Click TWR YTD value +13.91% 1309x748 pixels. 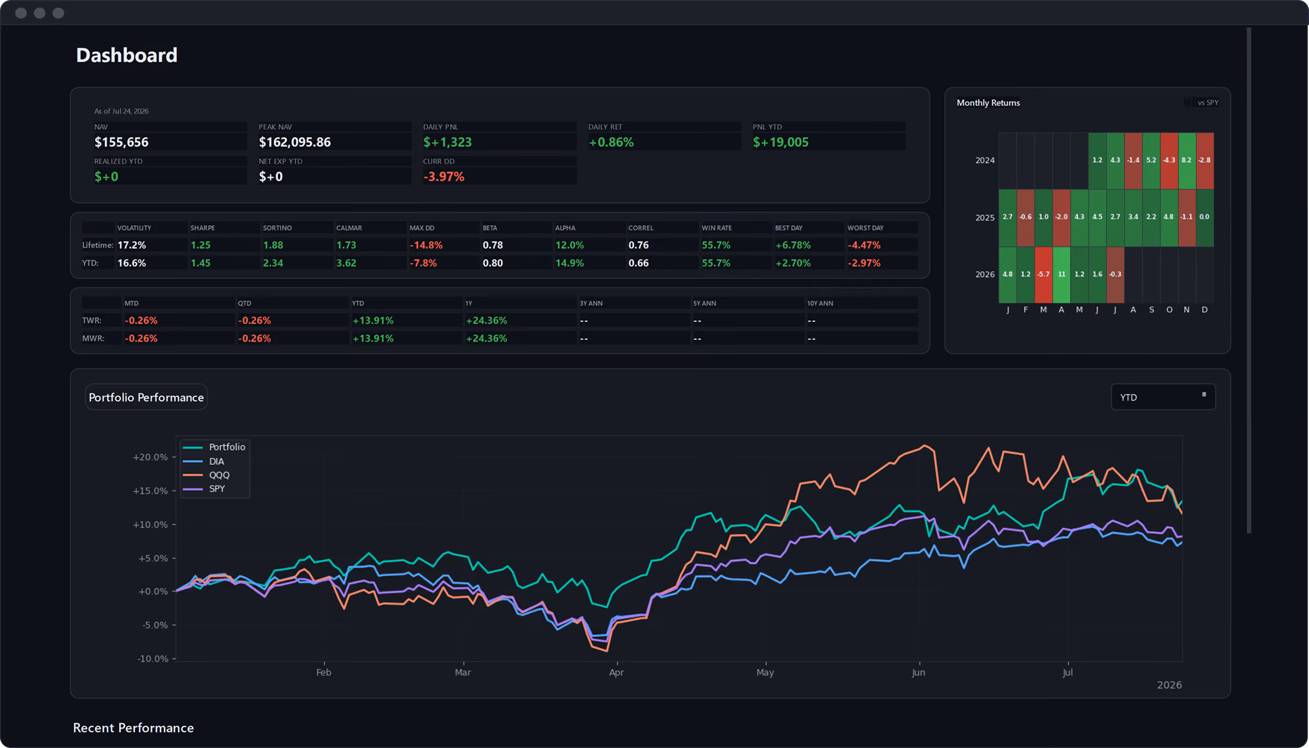click(x=373, y=321)
